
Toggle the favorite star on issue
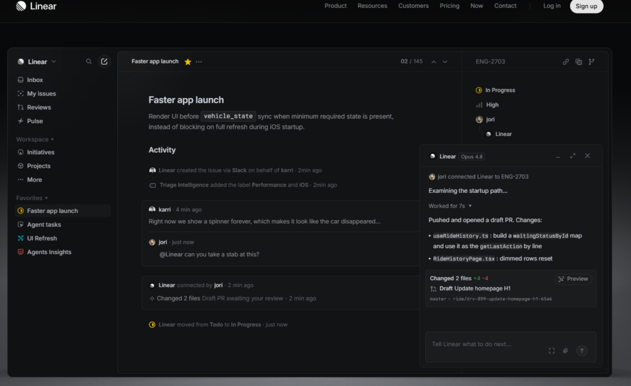tap(187, 62)
